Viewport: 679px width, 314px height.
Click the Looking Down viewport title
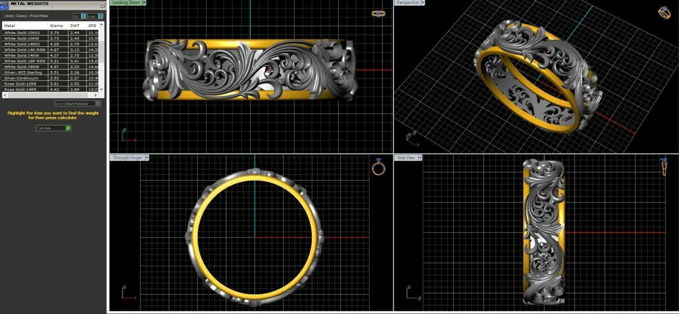(126, 2)
